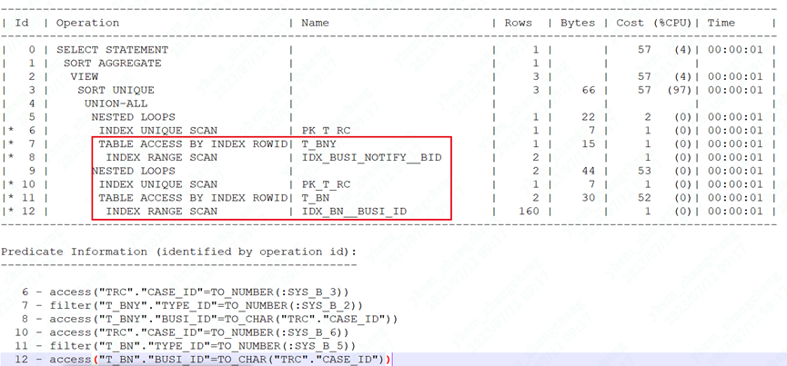Screen dimensions: 787x366
Task: Click "INDEX RANGE SCAN" in row Id 12
Action: (x=162, y=212)
